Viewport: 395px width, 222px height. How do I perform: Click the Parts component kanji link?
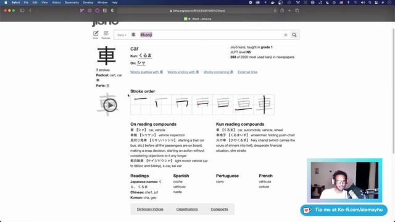tap(108, 86)
